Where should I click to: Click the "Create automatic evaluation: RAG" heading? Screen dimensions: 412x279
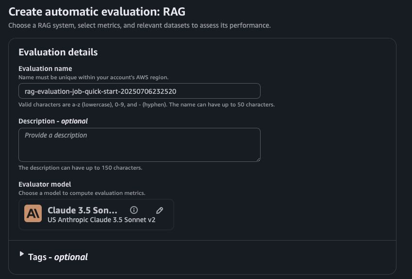click(x=97, y=12)
